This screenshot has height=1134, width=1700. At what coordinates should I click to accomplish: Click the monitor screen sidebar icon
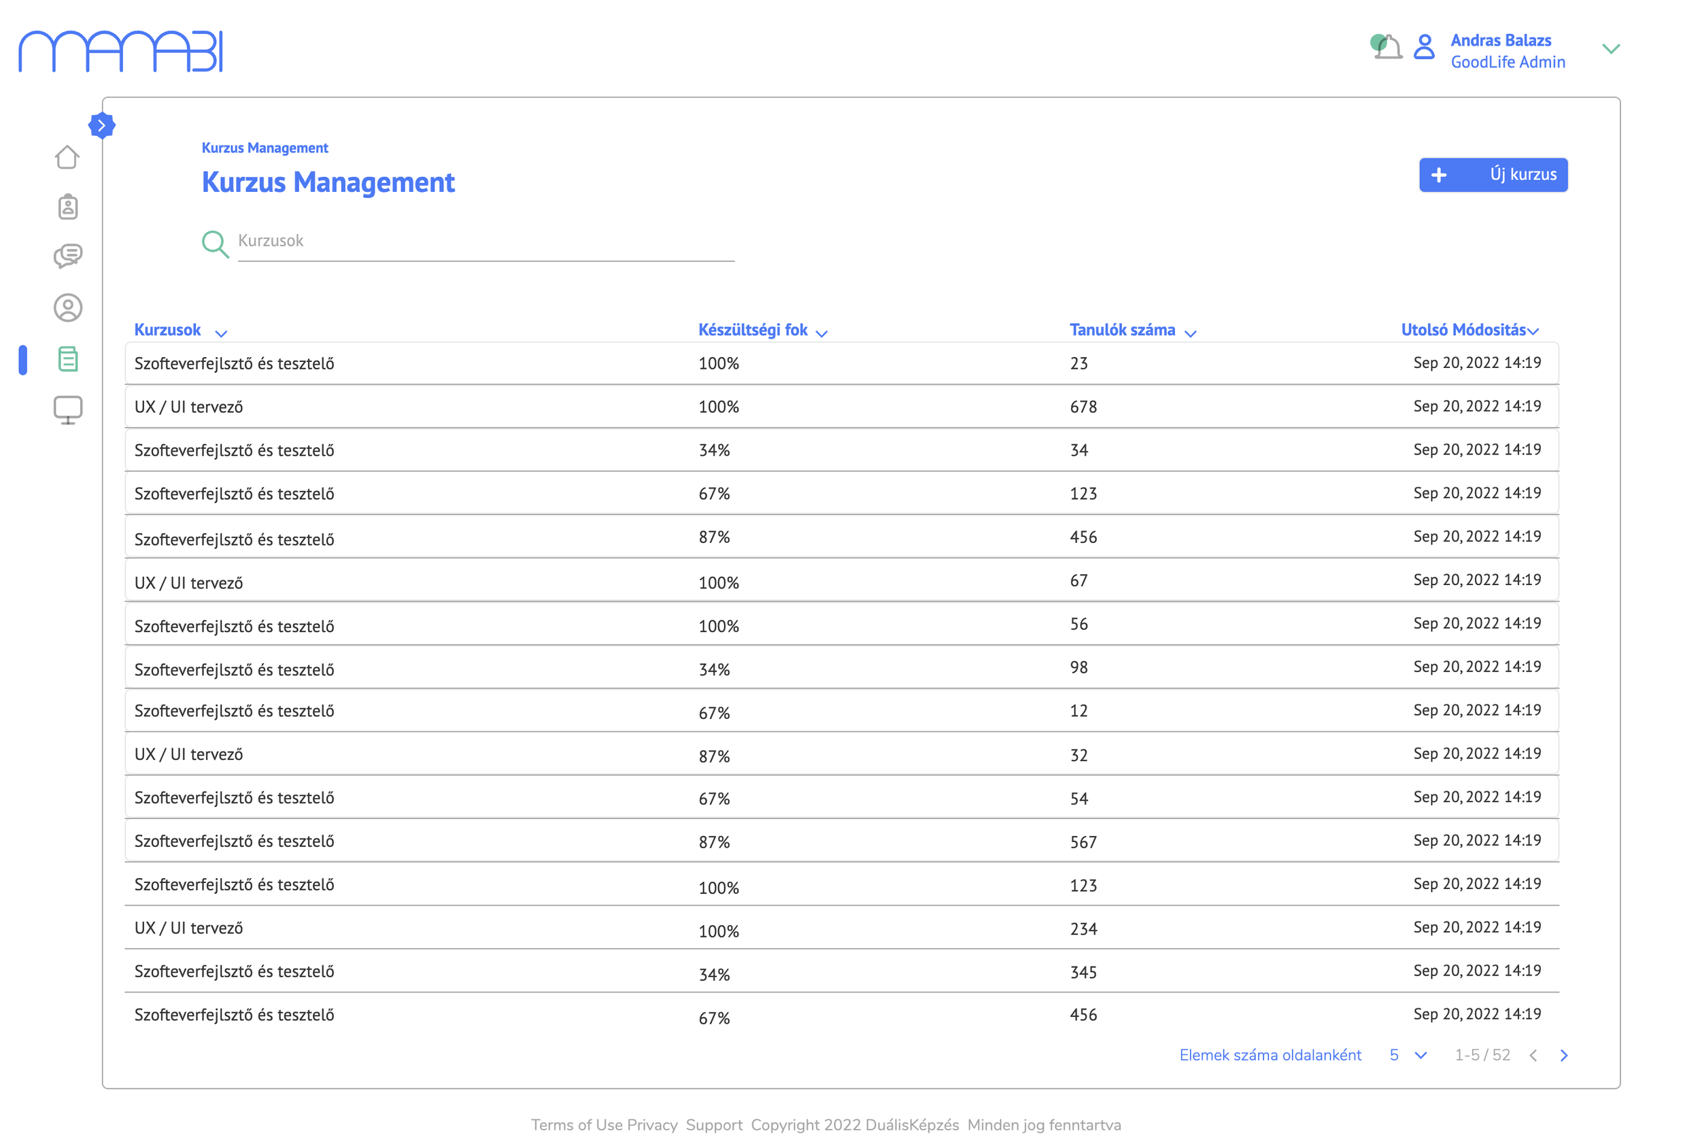click(x=68, y=410)
